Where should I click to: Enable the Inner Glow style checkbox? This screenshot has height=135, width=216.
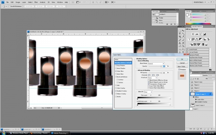pyautogui.click(x=116, y=74)
